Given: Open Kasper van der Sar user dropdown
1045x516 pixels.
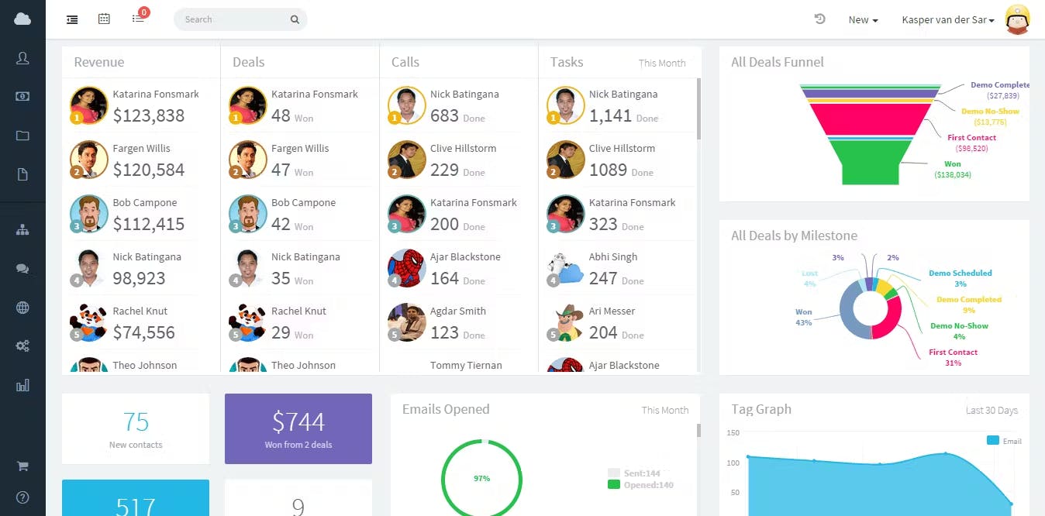Looking at the screenshot, I should [948, 20].
